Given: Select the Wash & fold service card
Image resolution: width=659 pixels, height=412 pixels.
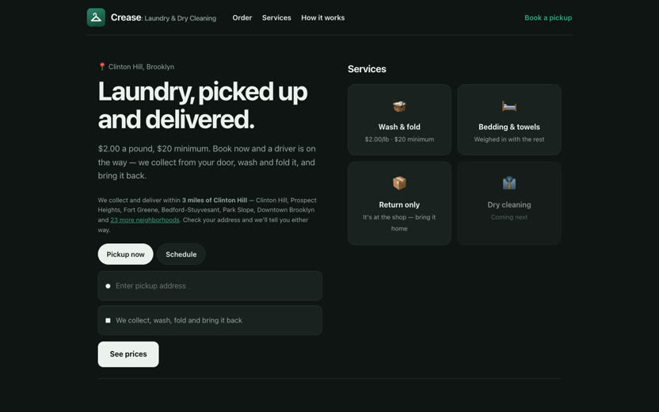Looking at the screenshot, I should tap(399, 120).
